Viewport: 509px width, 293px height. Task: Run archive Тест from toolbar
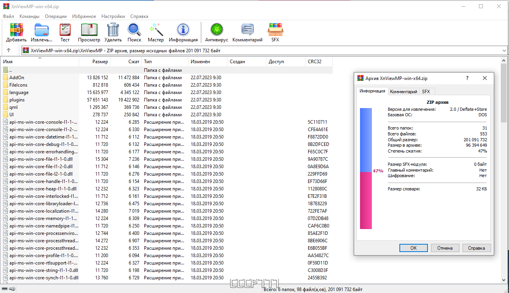65,30
